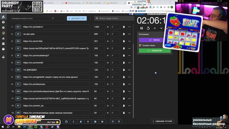Click the Fruit Cocktail slot image
Screen dimensions: 229x129
click(x=182, y=33)
